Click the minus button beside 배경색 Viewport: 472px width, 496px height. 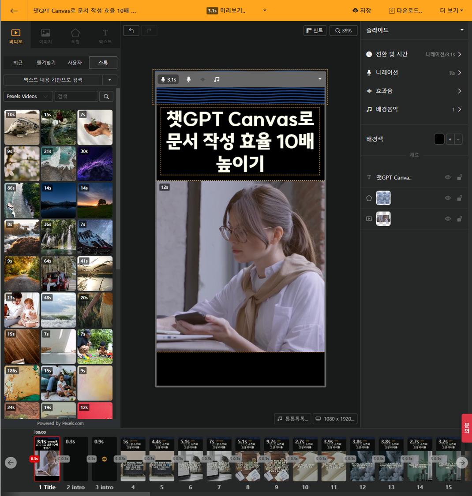(x=458, y=139)
